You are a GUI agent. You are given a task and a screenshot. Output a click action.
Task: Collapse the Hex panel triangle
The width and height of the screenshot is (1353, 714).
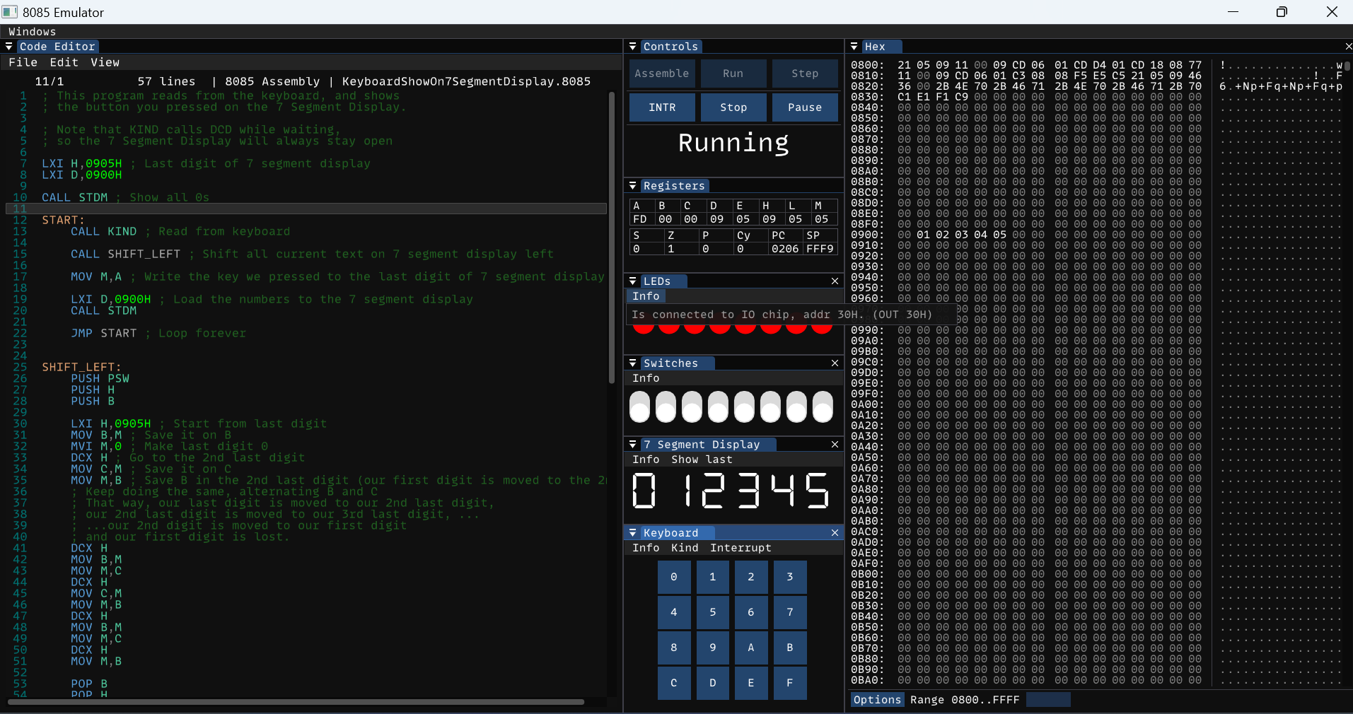854,47
